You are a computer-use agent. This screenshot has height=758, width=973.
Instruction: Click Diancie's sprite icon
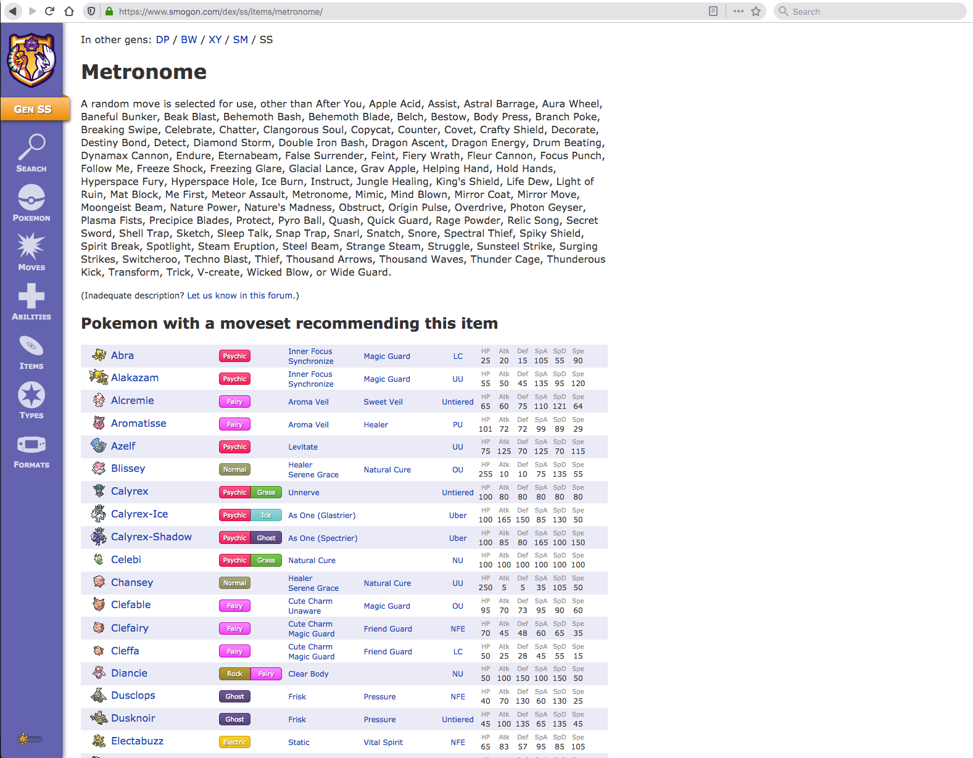tap(99, 672)
